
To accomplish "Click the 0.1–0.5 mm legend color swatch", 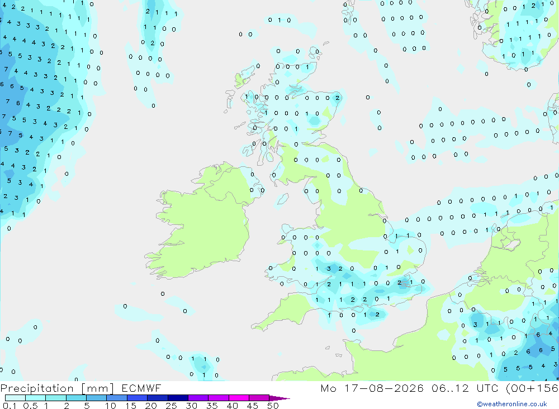I will click(15, 398).
